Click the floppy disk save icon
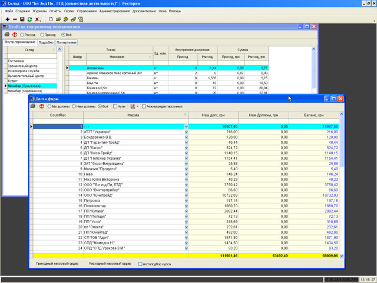 [22, 19]
